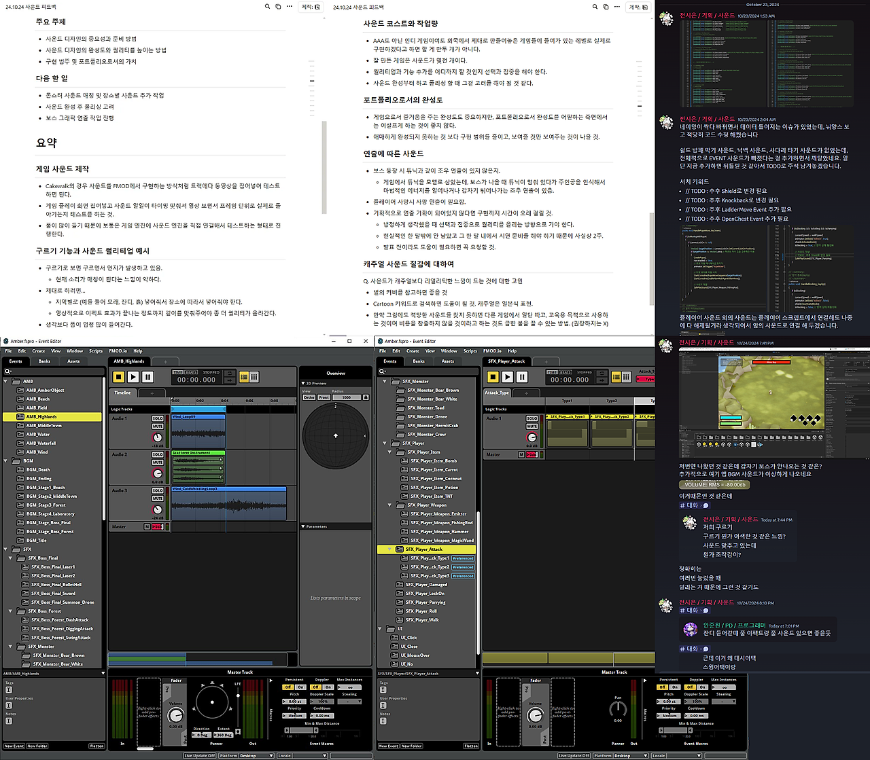Screen dimensions: 870x760
Task: Collapse the SFX_Player_Weapon folder
Action: 390,505
